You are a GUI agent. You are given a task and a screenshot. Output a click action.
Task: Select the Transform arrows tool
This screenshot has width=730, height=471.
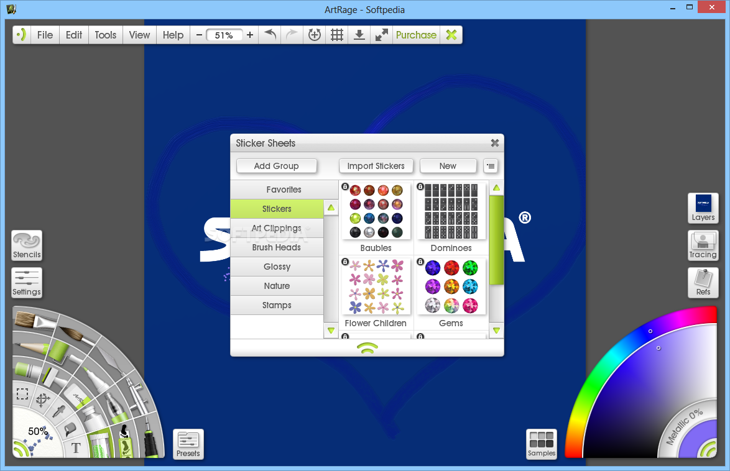pyautogui.click(x=43, y=400)
